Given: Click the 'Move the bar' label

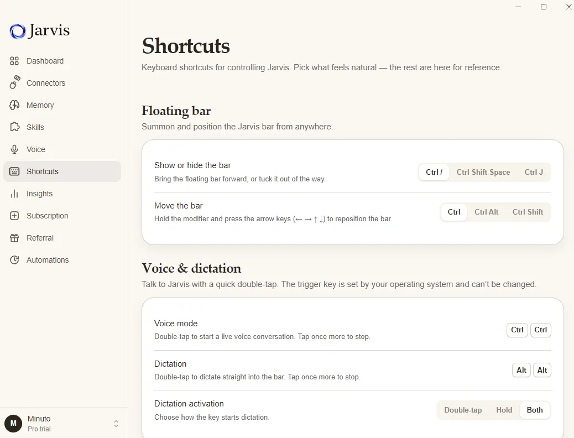Looking at the screenshot, I should 178,206.
